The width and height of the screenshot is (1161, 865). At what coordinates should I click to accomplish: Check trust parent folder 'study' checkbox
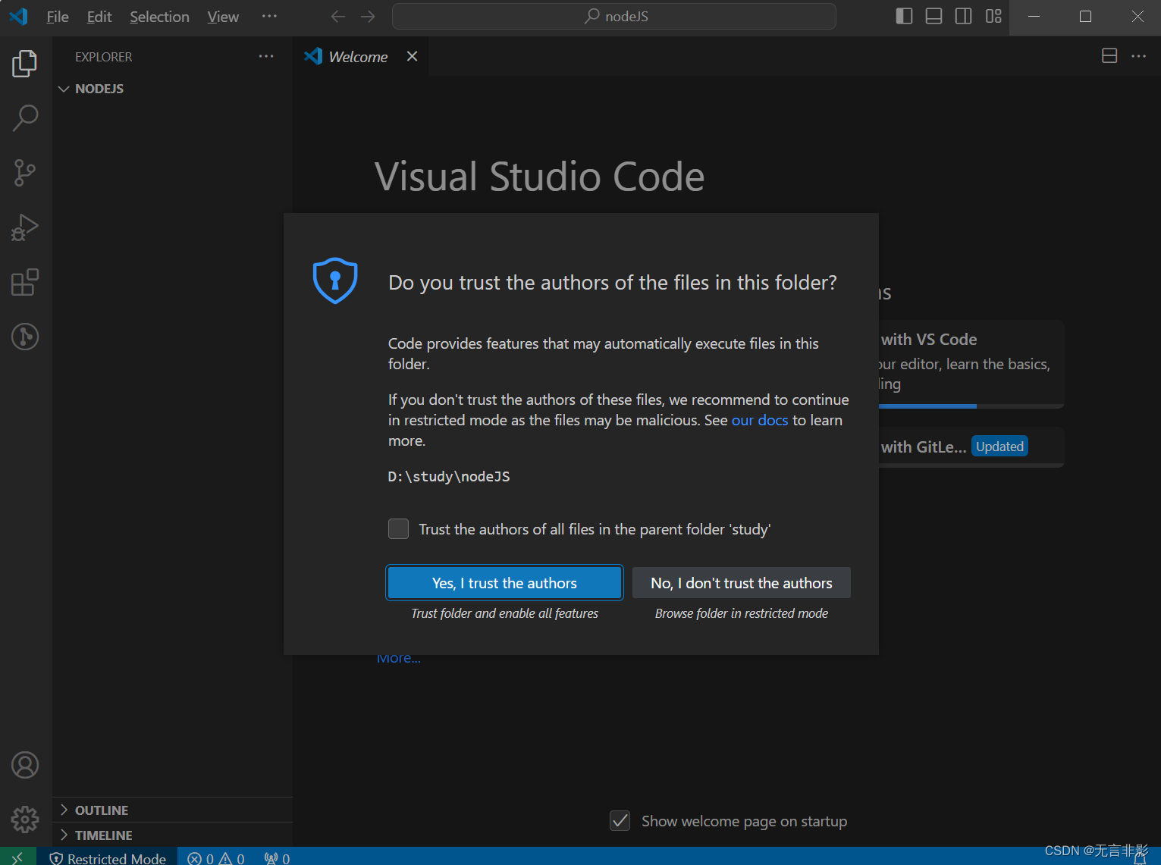click(x=398, y=528)
